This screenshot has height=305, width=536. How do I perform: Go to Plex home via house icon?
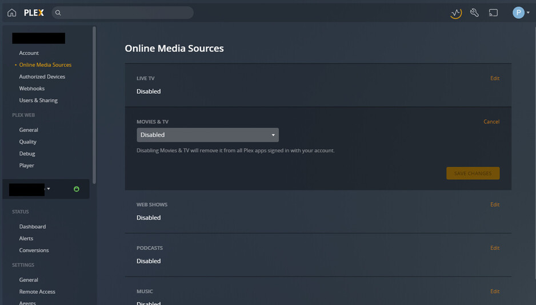click(x=11, y=13)
